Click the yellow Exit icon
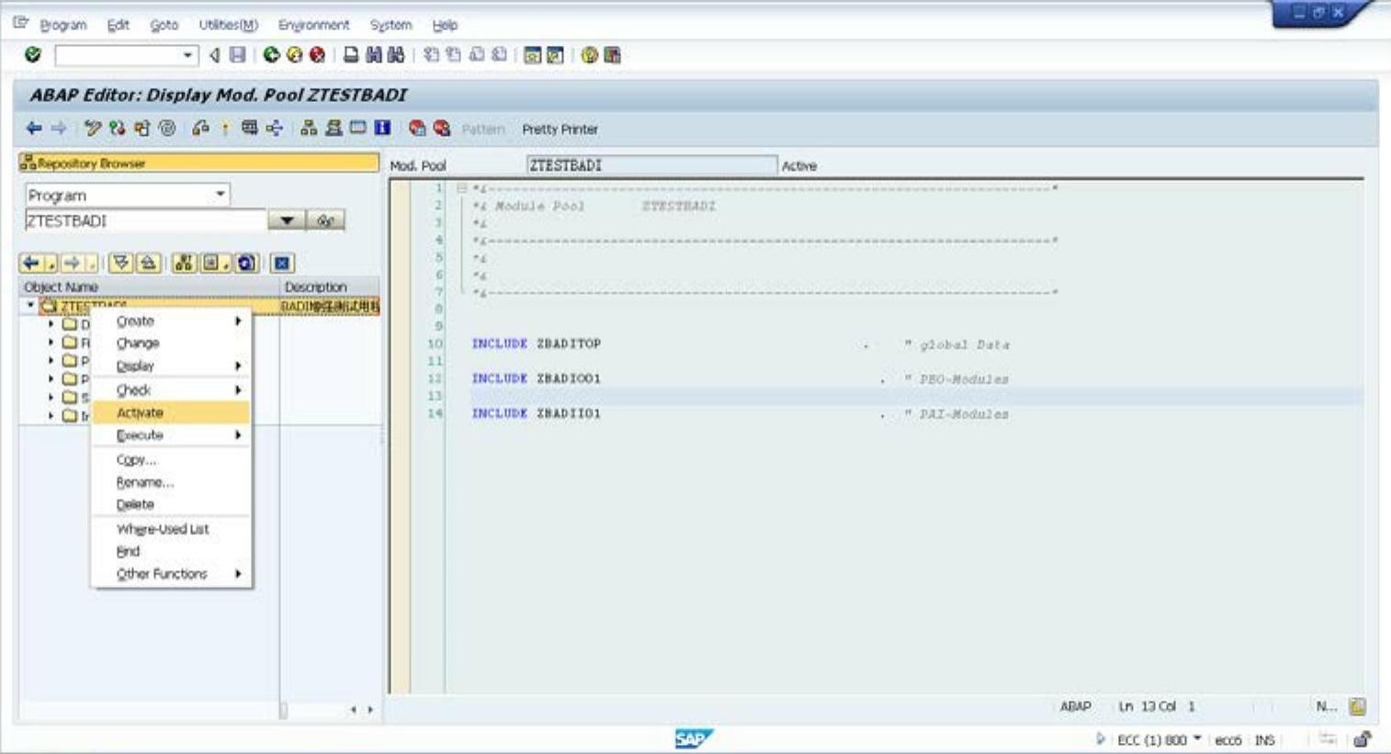The image size is (1391, 754). pyautogui.click(x=294, y=55)
